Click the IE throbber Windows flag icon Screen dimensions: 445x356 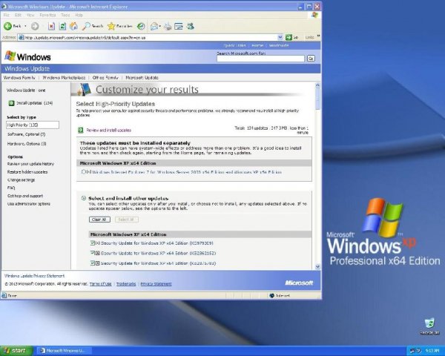pos(314,15)
